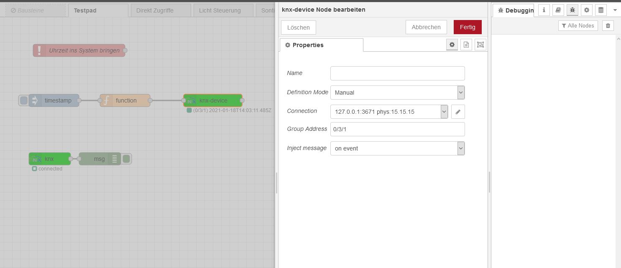621x268 pixels.
Task: Switch to the Licht Steuerung flow tab
Action: click(222, 10)
